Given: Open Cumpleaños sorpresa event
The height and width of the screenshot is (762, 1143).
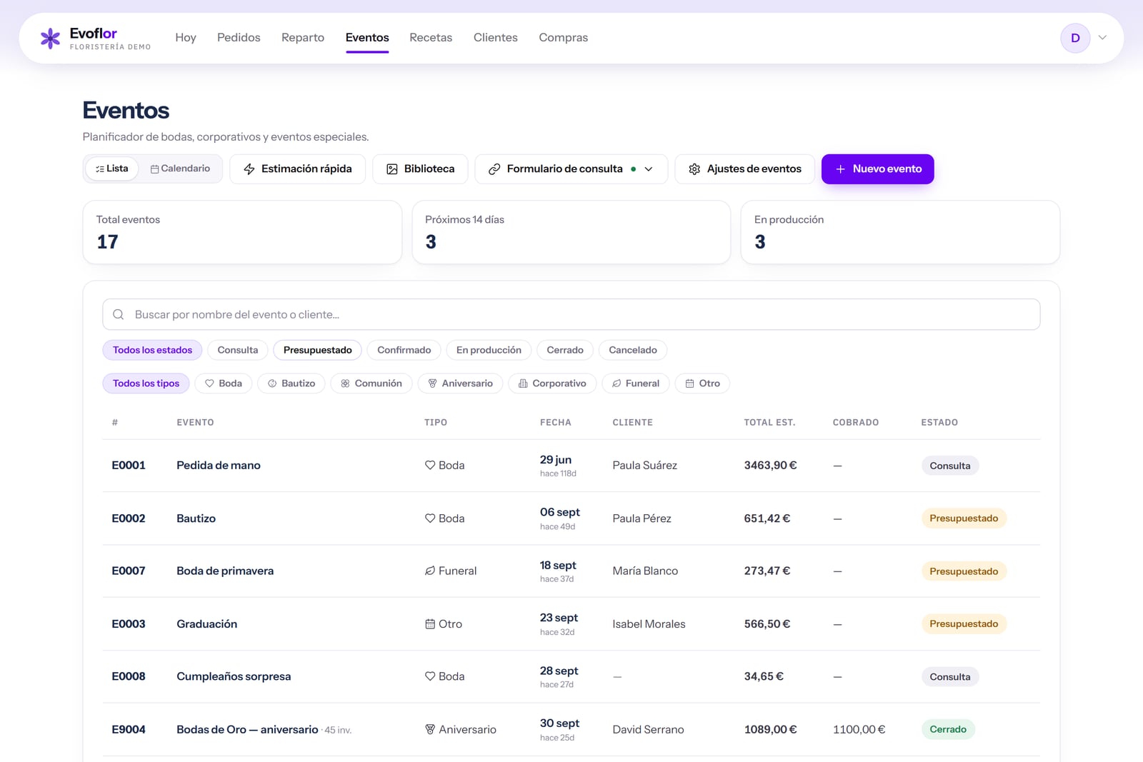Looking at the screenshot, I should click(234, 676).
